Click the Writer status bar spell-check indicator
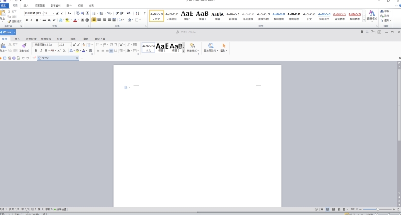Viewport: 401px width, 215px height. 60,209
